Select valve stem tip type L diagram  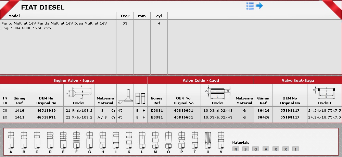pyautogui.click(x=142, y=140)
